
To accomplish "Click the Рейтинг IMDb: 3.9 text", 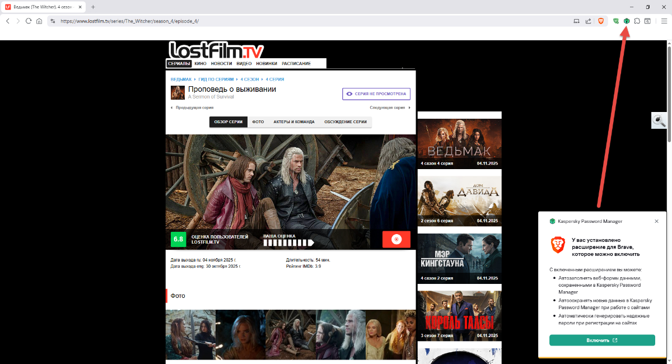I will coord(304,266).
